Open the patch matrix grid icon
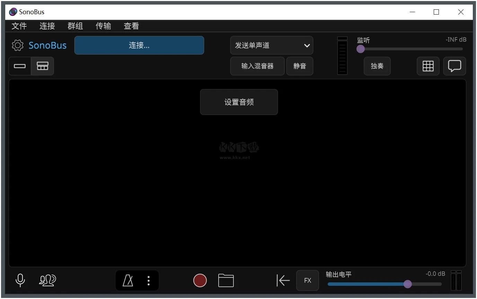This screenshot has height=299, width=477. (428, 66)
